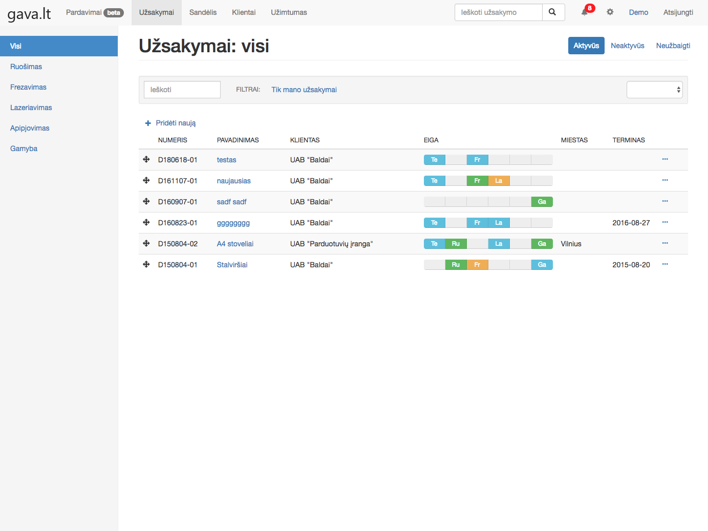Screen dimensions: 708x531
Task: Open the ellipsis menu for order D150804-02
Action: [664, 243]
